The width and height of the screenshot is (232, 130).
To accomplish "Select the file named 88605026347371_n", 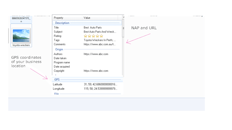I will (21, 20).
